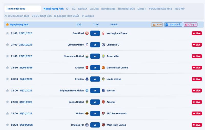The width and height of the screenshot is (205, 130).
Task: Click the Aston Villa club crest
Action: coord(103,56)
